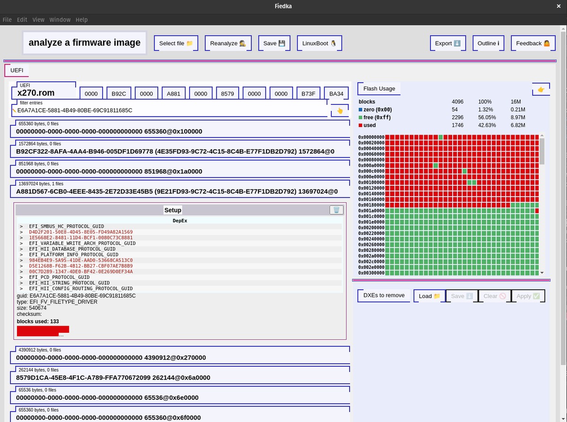Open the Window menu
This screenshot has height=422, width=567.
[x=60, y=20]
